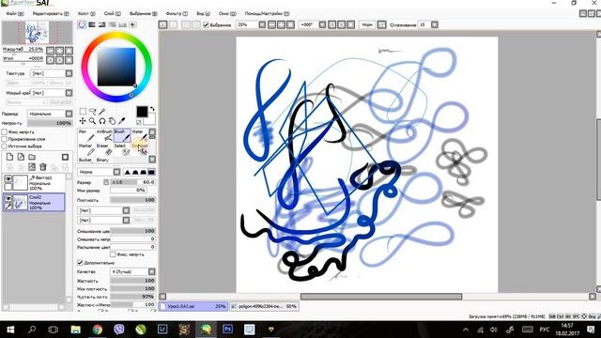Switch to the Урок1.SAI.sai document tab
The height and width of the screenshot is (338, 601).
[x=193, y=306]
